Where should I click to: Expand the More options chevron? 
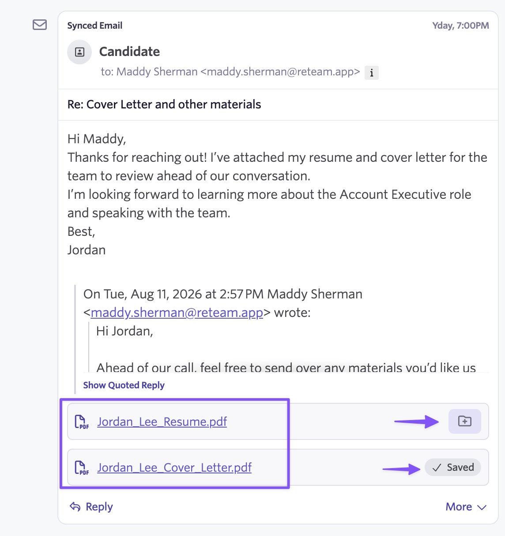pos(482,507)
